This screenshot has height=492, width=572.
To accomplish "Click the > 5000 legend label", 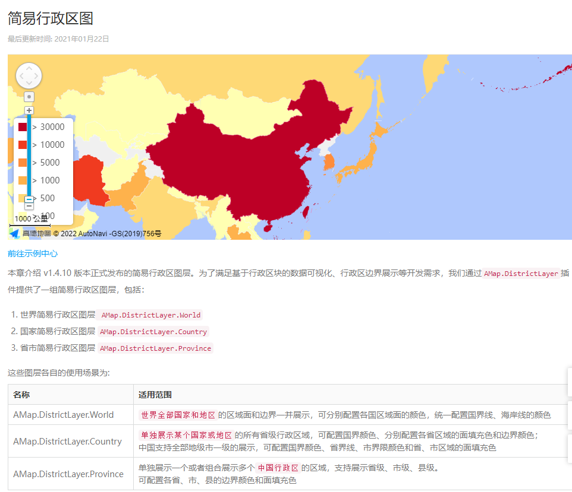I will [x=46, y=163].
